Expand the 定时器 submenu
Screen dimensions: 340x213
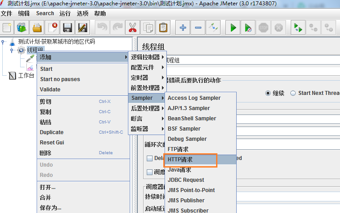[x=148, y=78]
